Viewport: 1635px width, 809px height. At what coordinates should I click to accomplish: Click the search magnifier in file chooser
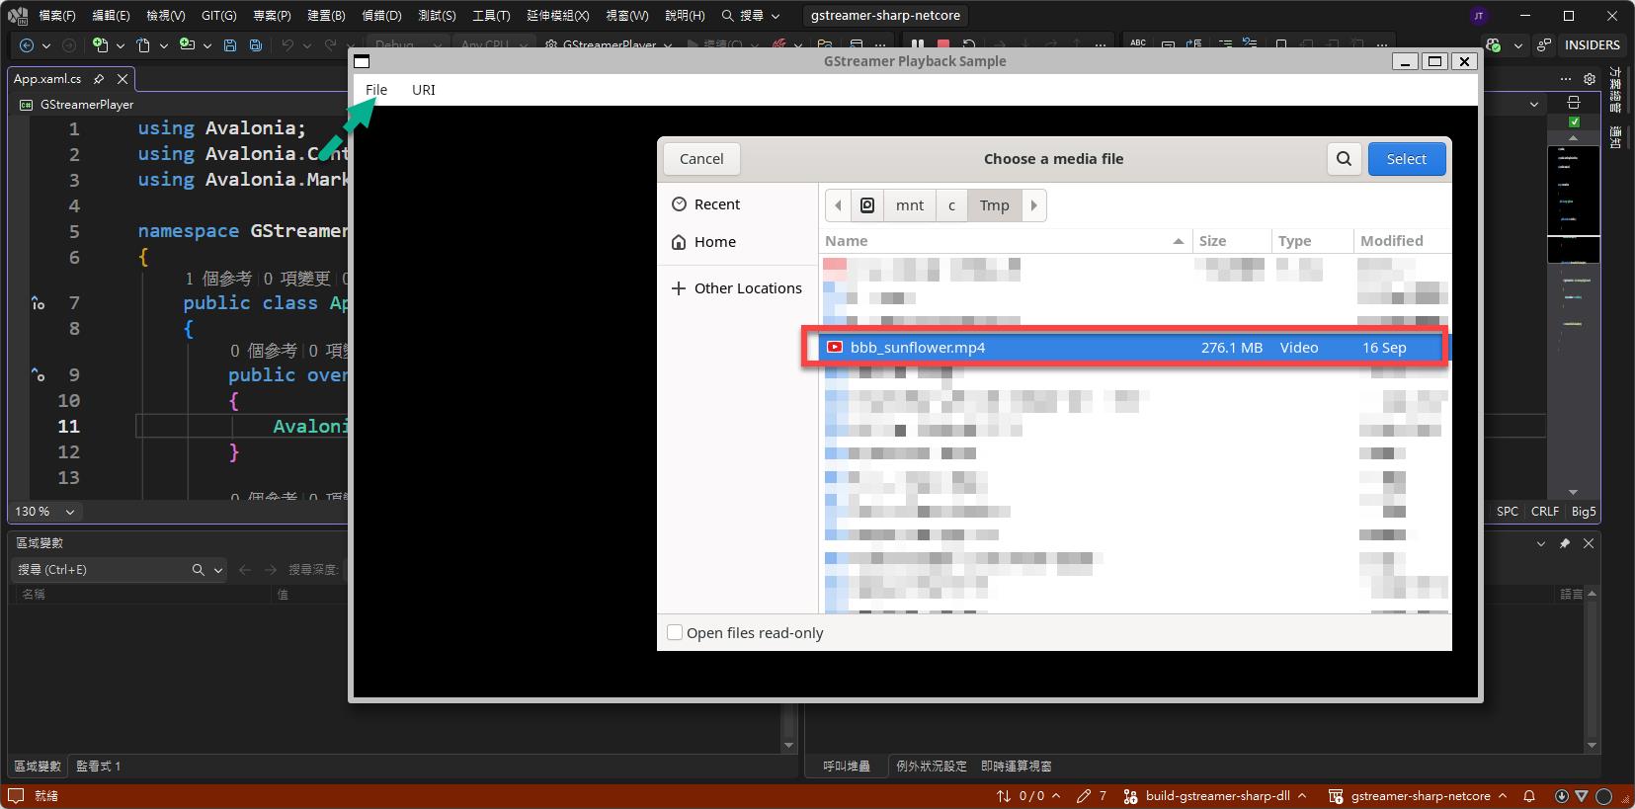pos(1344,159)
